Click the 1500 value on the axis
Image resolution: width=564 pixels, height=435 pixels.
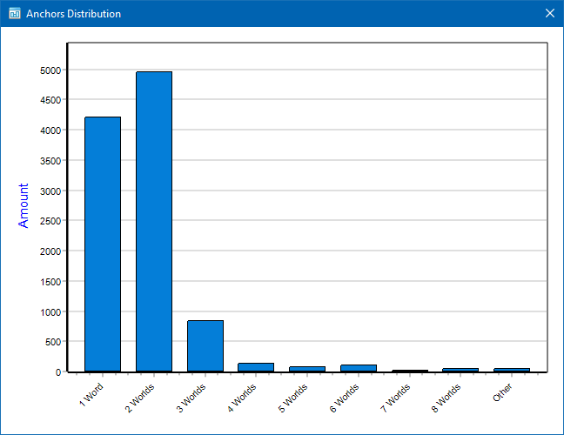50,282
